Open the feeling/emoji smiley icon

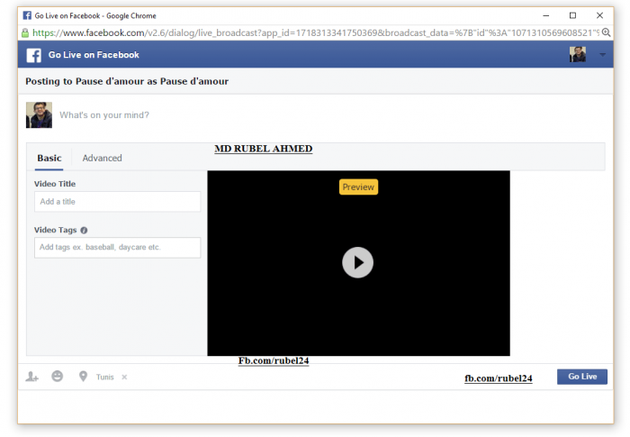pos(58,377)
